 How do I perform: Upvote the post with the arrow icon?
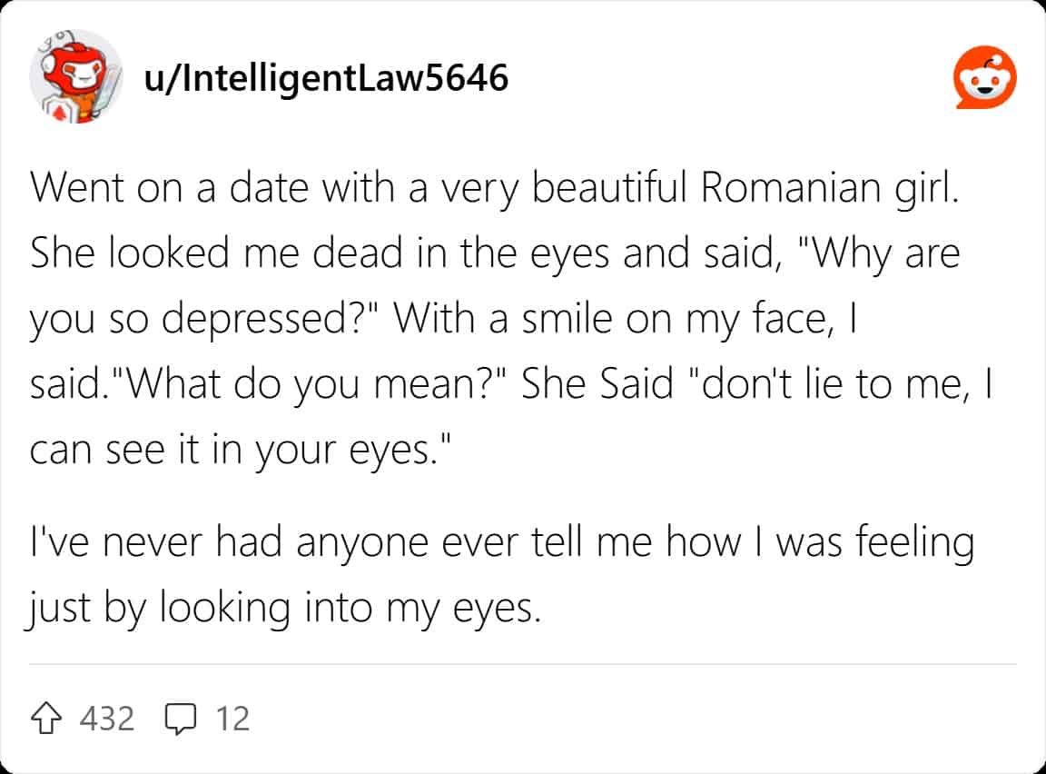point(46,718)
